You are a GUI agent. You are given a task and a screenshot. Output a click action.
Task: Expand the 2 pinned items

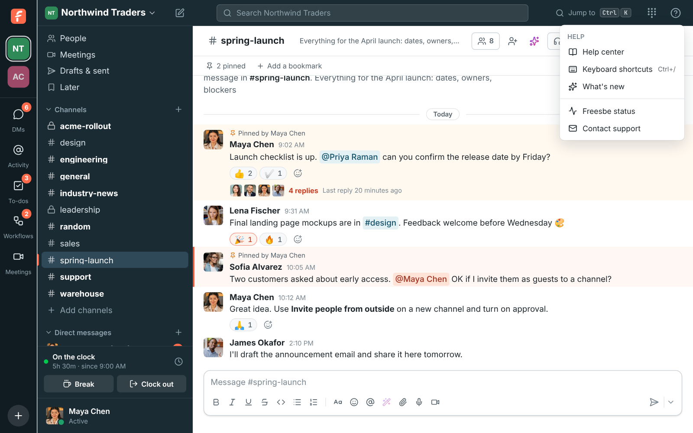[226, 66]
